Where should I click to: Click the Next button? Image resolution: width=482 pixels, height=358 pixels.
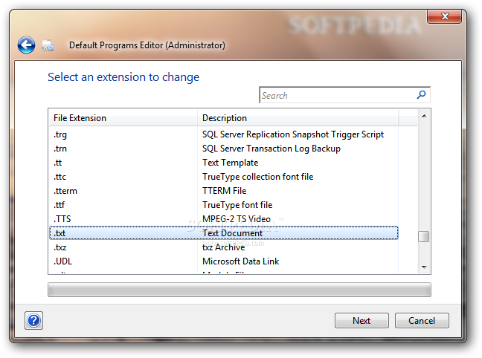[361, 321]
